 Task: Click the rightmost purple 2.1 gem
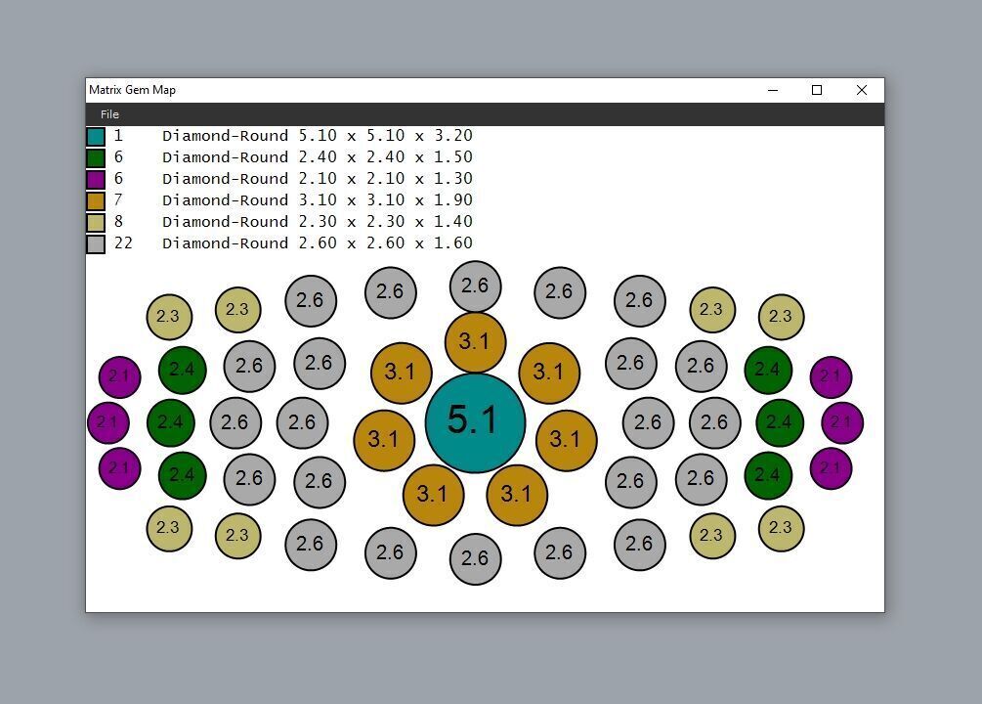(x=842, y=423)
